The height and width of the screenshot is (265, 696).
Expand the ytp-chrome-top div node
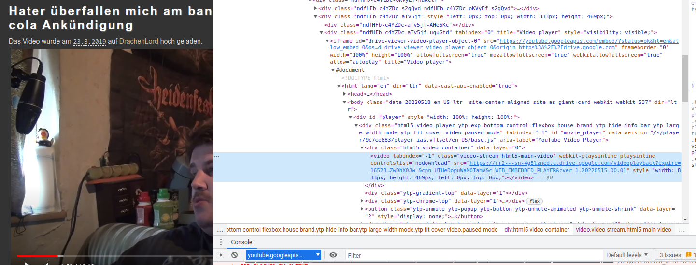coord(362,201)
